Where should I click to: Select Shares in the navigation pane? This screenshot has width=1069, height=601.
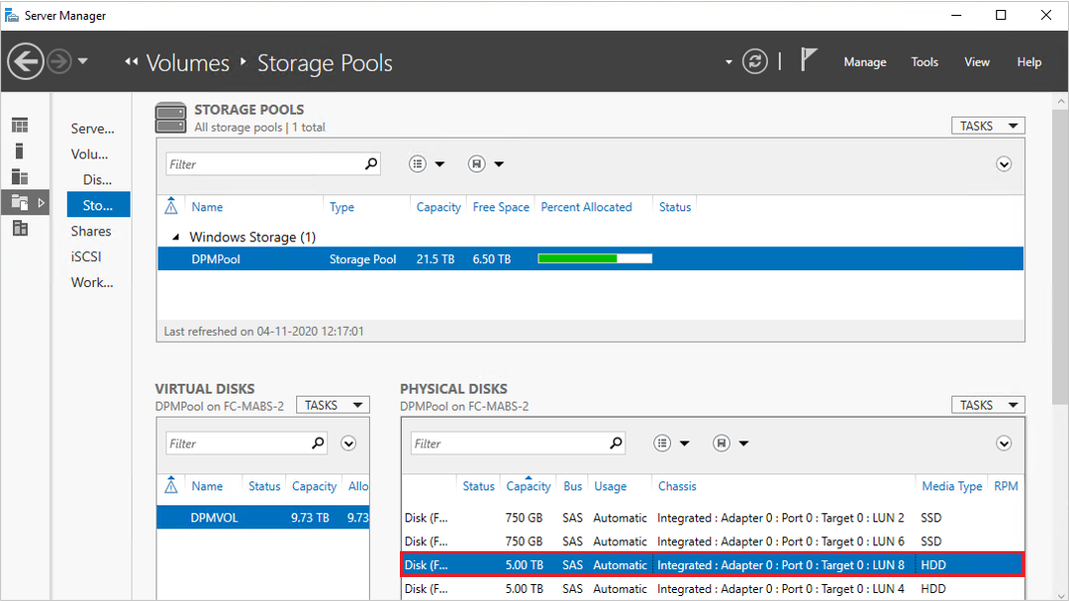[x=91, y=230]
